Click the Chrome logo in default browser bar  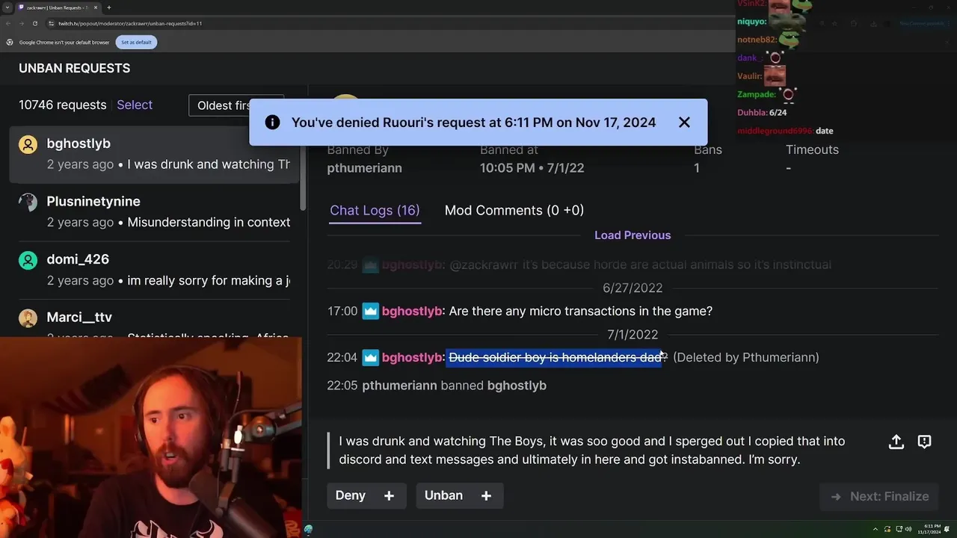[10, 42]
